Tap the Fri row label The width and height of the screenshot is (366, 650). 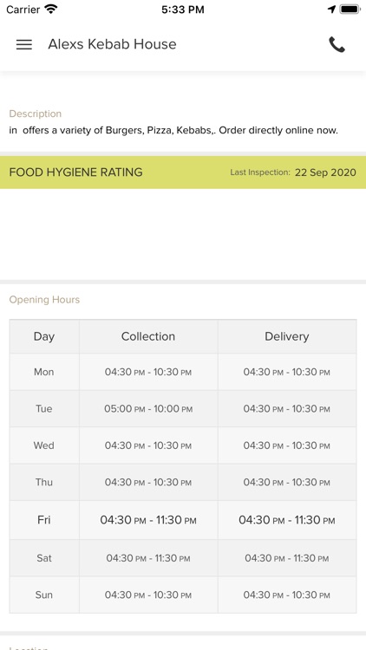click(44, 520)
